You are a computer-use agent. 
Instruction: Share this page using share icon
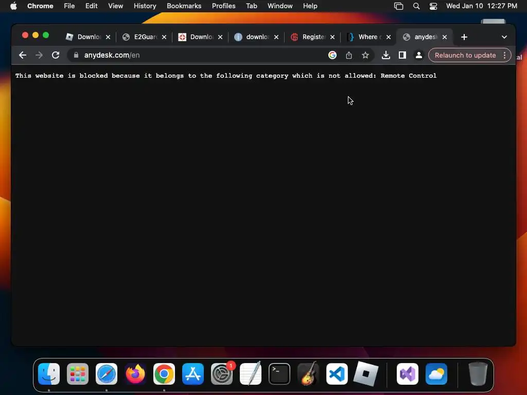[x=349, y=55]
